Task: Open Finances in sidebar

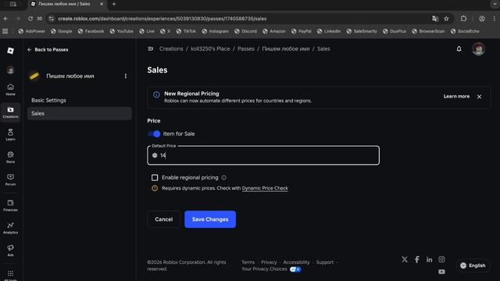Action: coord(10,205)
